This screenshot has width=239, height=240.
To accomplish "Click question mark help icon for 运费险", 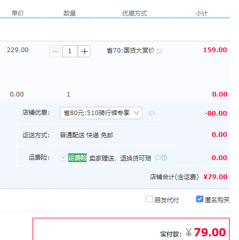I will (164, 157).
